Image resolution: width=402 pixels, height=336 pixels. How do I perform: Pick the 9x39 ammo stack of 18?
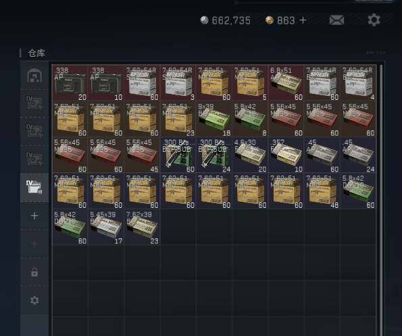[214, 119]
